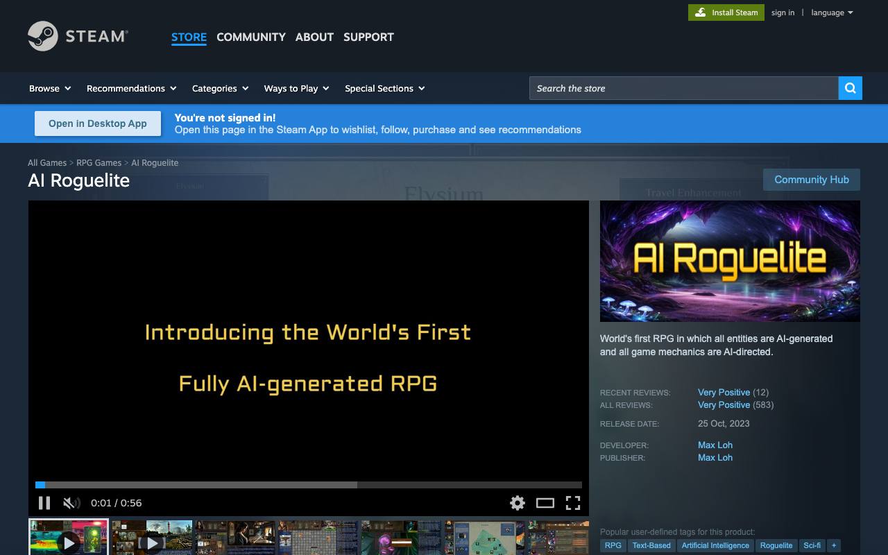Open the Categories dropdown
This screenshot has height=555, width=888.
[220, 88]
